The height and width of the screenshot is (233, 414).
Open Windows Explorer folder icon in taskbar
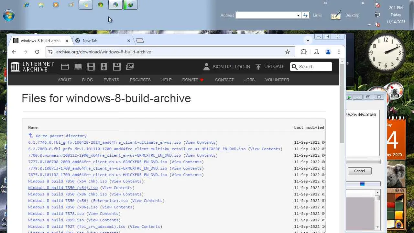tap(41, 5)
